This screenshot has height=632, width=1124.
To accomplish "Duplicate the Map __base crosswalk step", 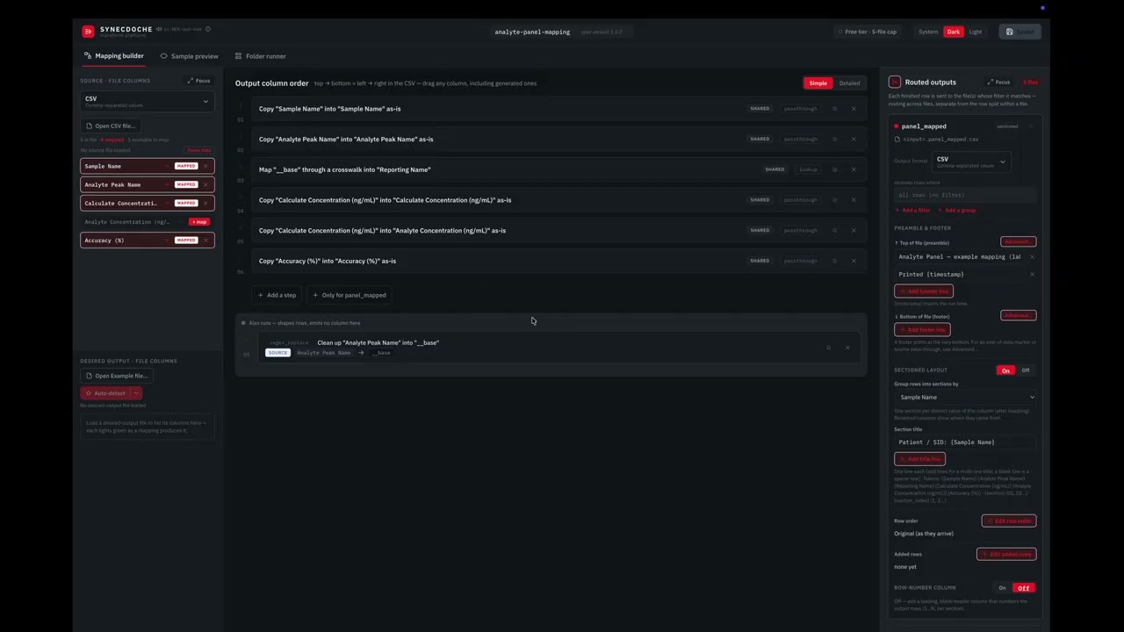I will pos(834,169).
